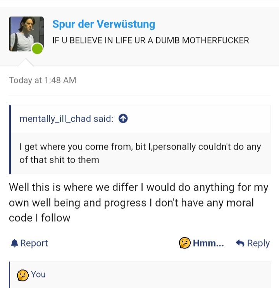Screen dimensions: 279x288
Task: Click the quoted text from mentally_ill_chad
Action: pos(140,153)
